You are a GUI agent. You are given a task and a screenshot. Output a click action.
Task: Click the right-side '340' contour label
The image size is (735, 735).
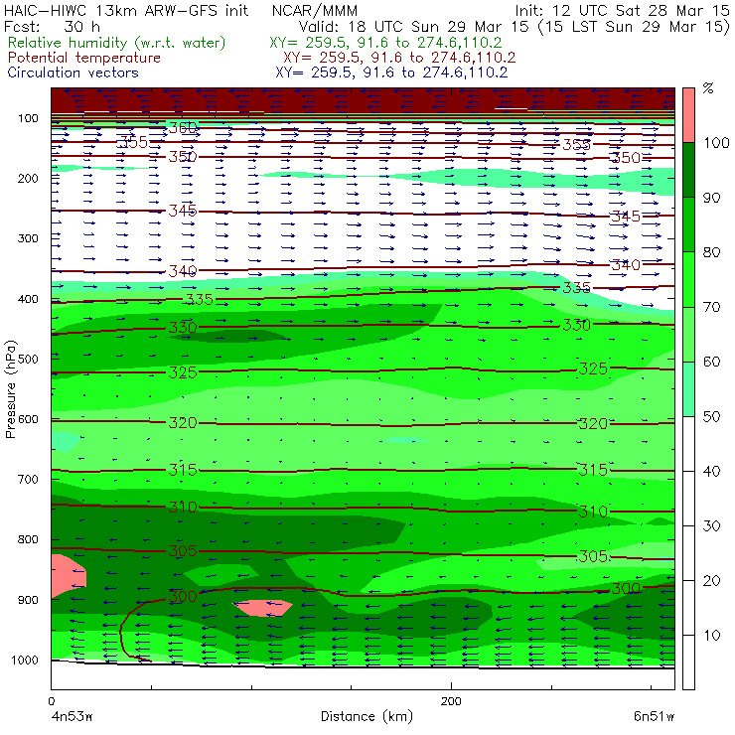626,265
